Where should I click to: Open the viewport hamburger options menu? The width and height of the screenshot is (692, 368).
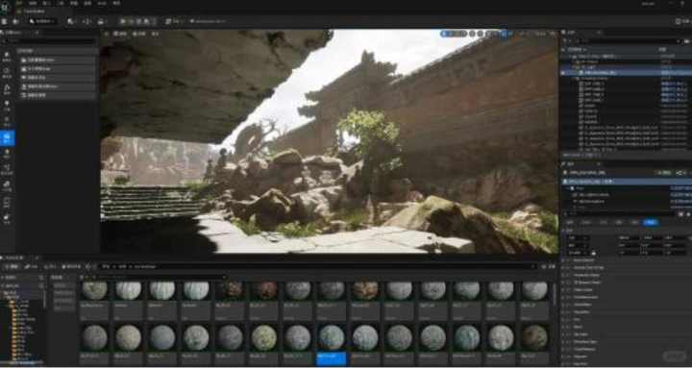(x=107, y=34)
